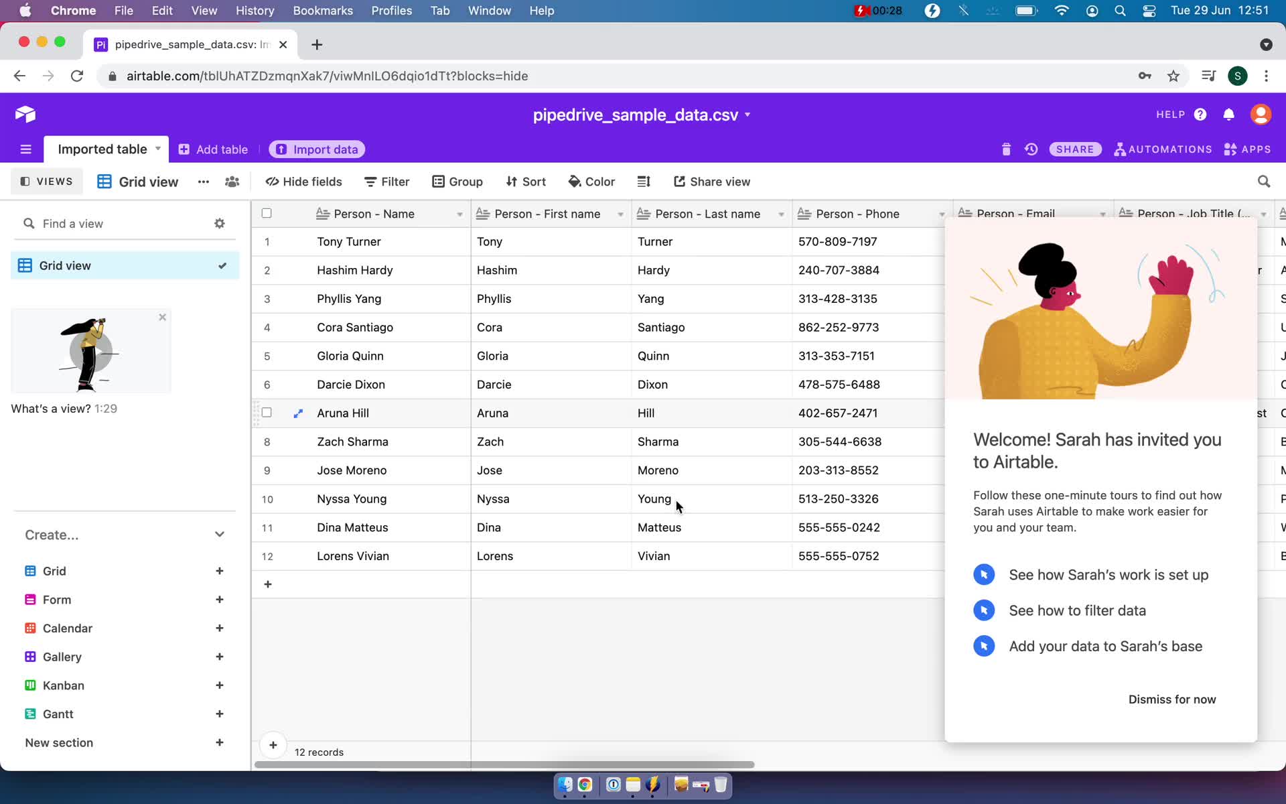
Task: Open macOS Spotlight search icon
Action: coord(1120,11)
